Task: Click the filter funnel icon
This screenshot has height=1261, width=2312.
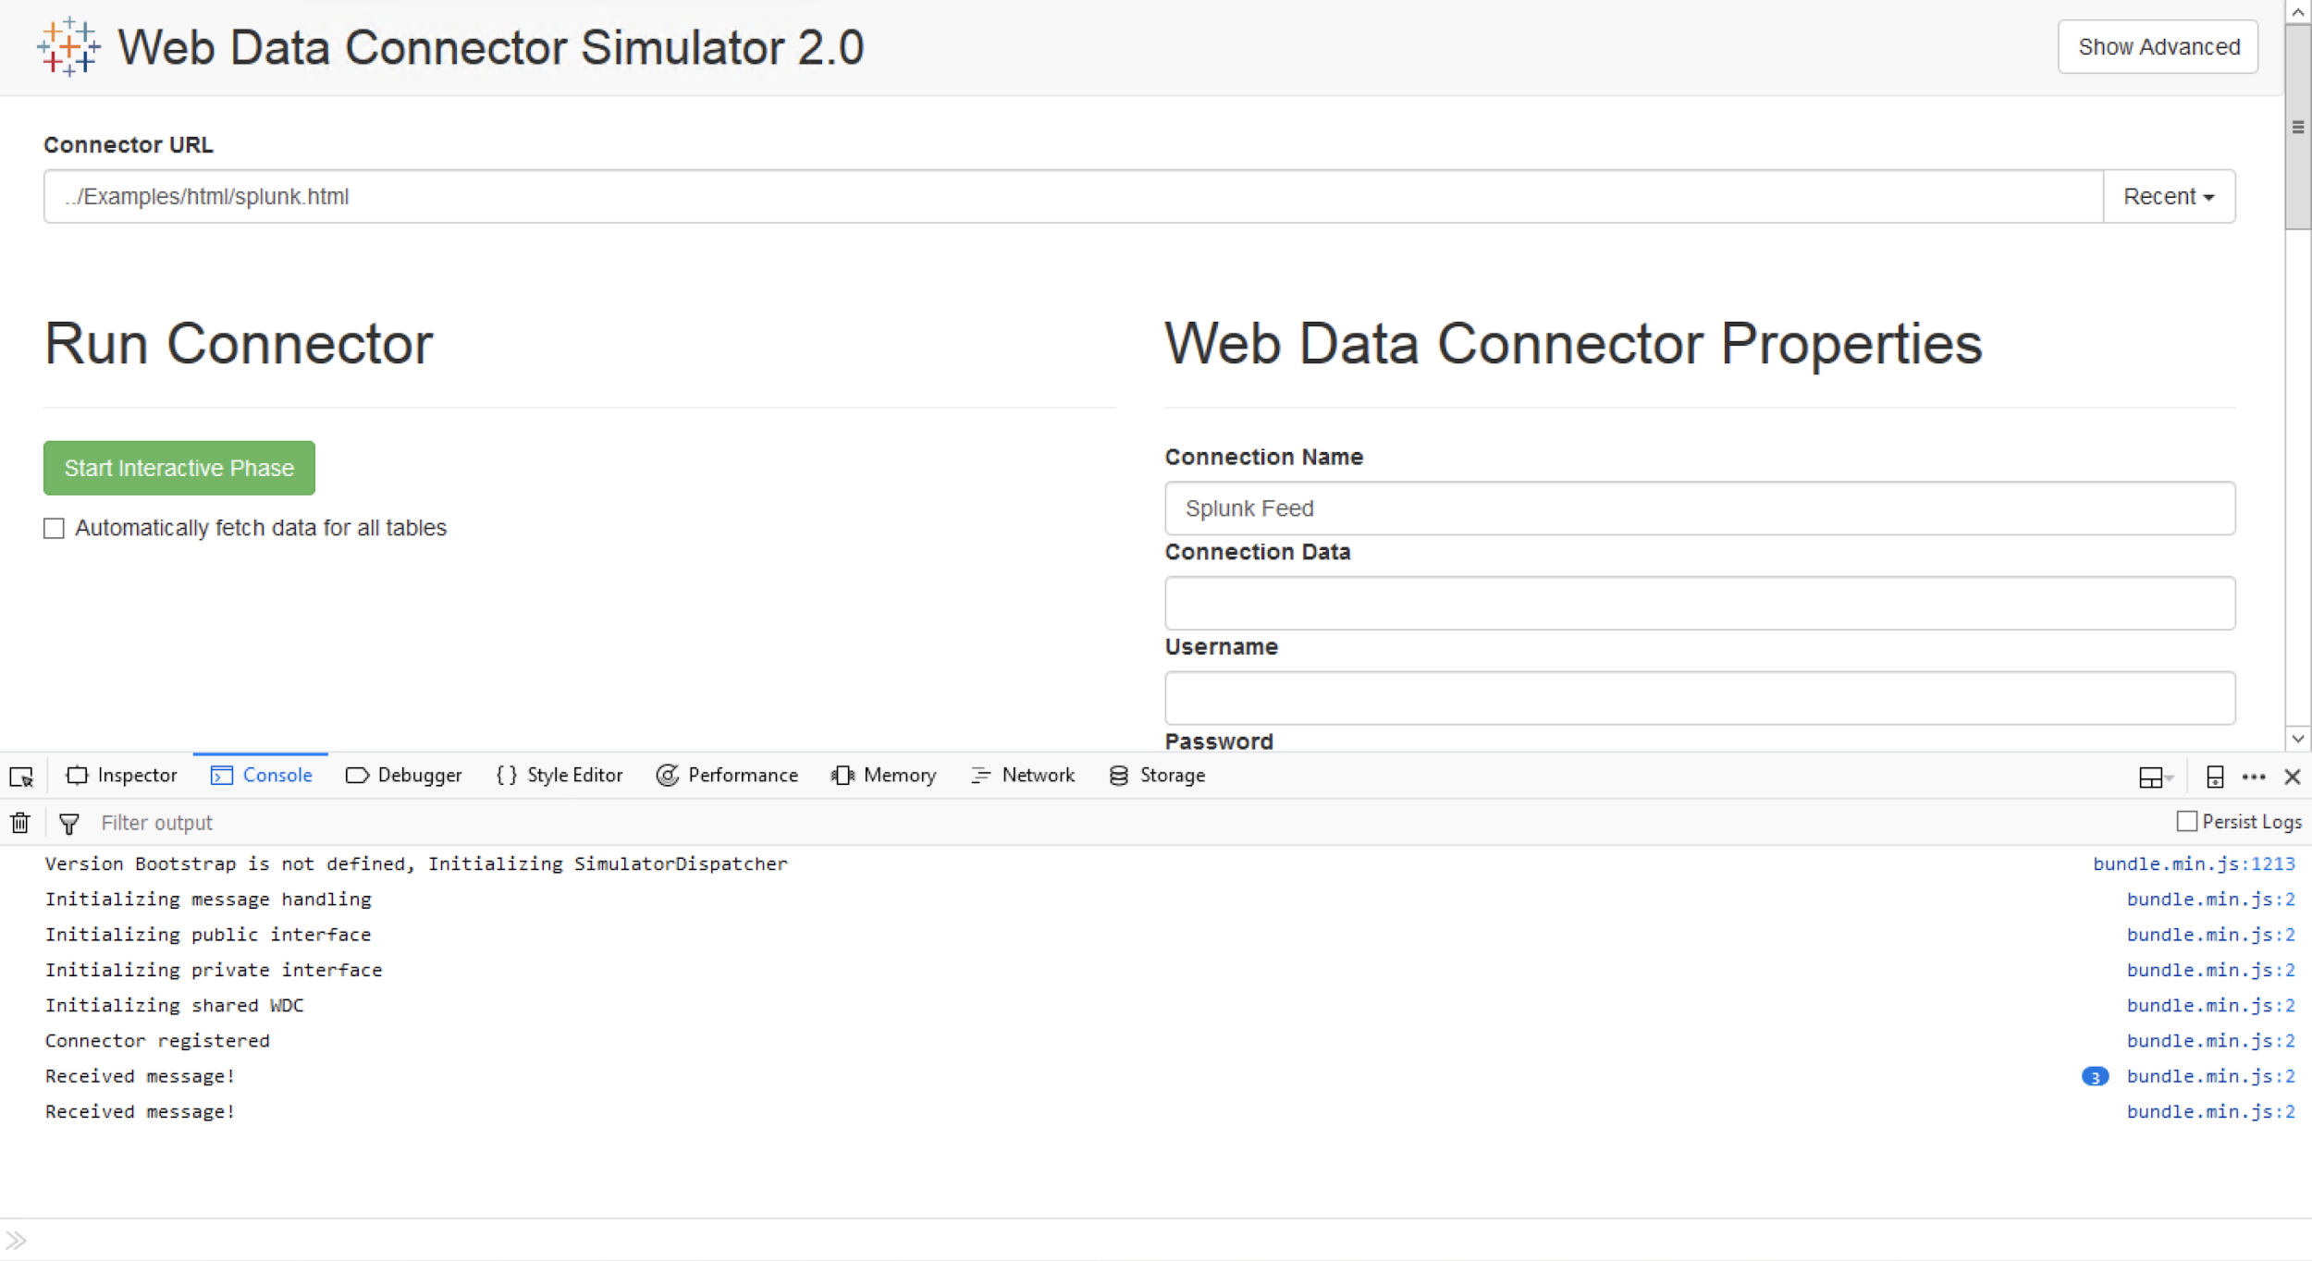Action: tap(69, 823)
